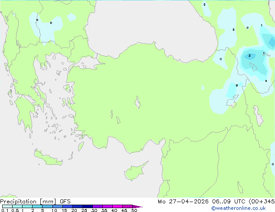The height and width of the screenshot is (212, 275).
Task: Select the 'GFS' model label
Action: 65,202
